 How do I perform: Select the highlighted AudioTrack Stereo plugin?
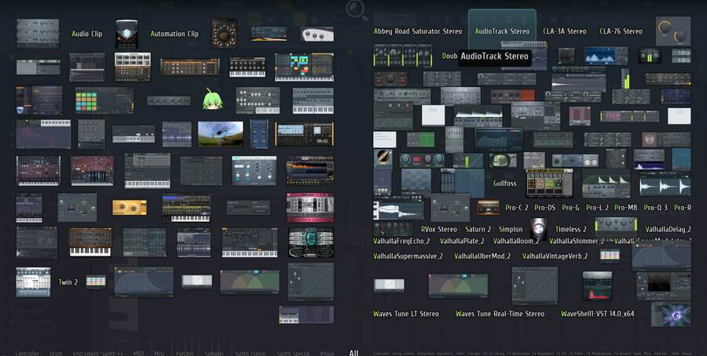[x=502, y=31]
